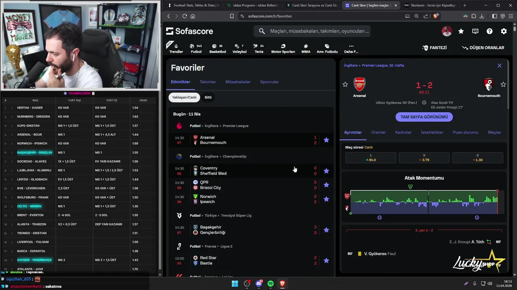The image size is (517, 290).
Task: Switch to the iddaa Programı browser tab
Action: tap(252, 5)
